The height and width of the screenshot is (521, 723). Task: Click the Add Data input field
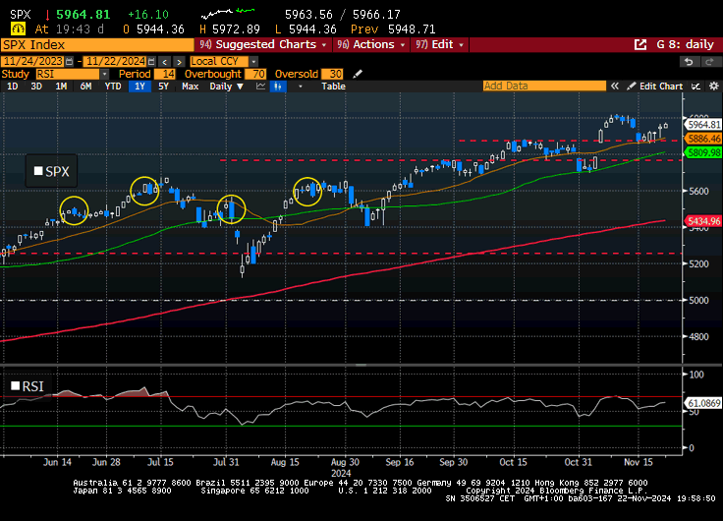coord(544,86)
